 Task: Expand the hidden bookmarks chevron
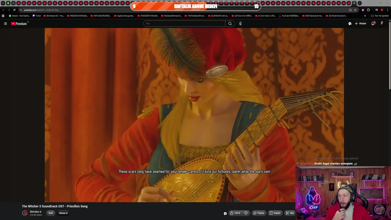tap(365, 16)
